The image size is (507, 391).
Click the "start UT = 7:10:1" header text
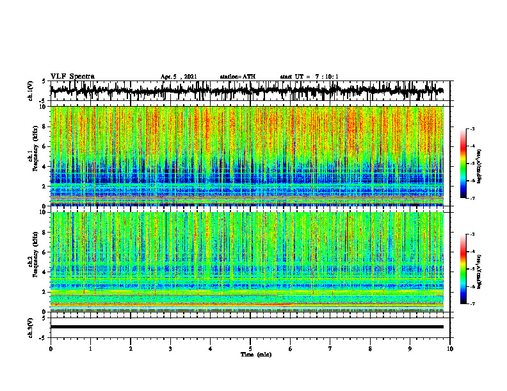[309, 77]
